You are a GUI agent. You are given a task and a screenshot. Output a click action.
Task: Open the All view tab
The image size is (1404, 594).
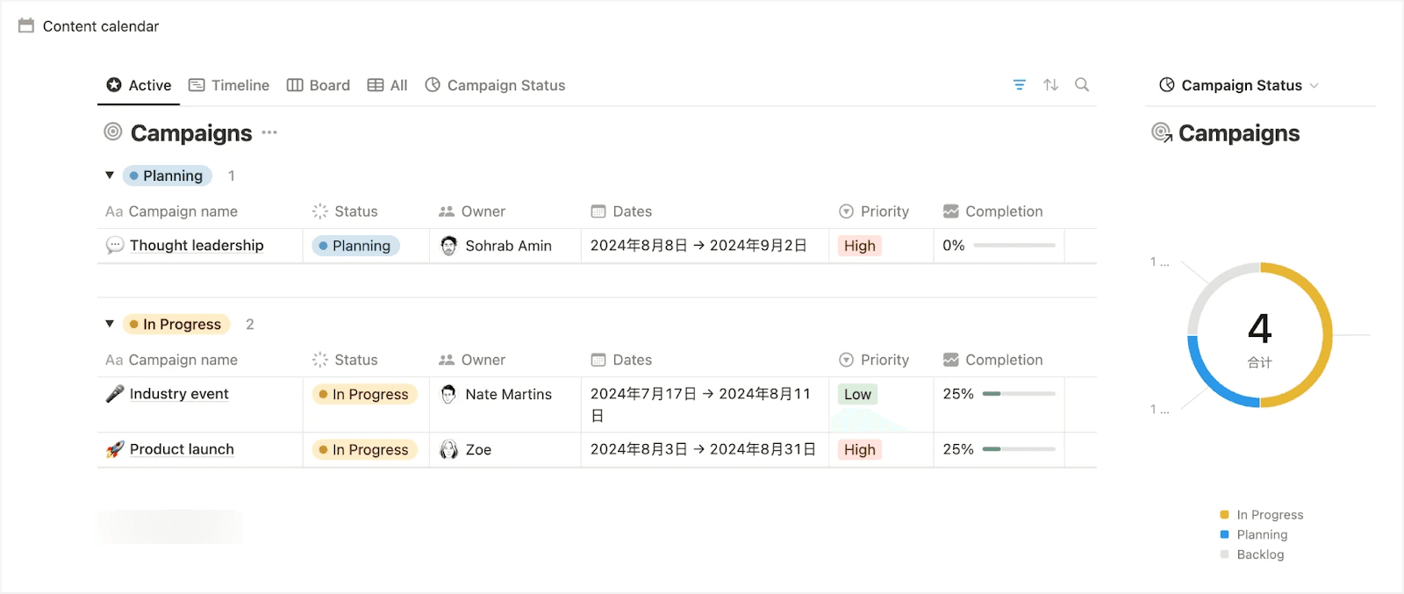tap(387, 85)
